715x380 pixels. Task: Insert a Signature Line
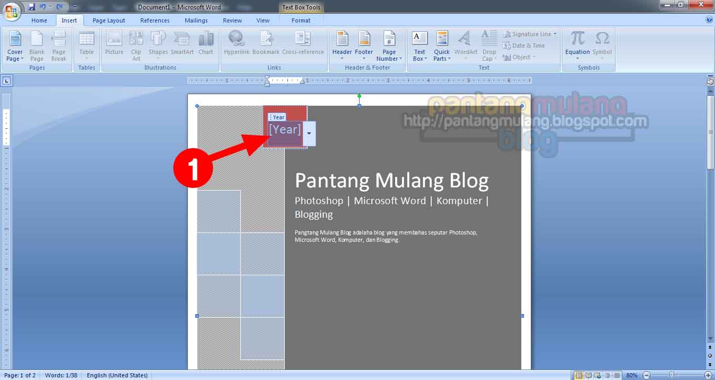[x=530, y=34]
